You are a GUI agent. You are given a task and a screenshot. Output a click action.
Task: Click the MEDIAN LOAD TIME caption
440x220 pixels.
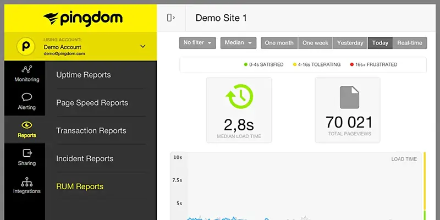pyautogui.click(x=239, y=136)
